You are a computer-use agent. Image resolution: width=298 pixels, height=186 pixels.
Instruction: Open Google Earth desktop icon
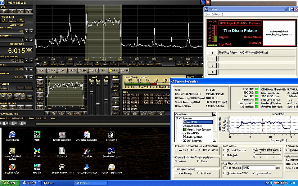(12, 136)
